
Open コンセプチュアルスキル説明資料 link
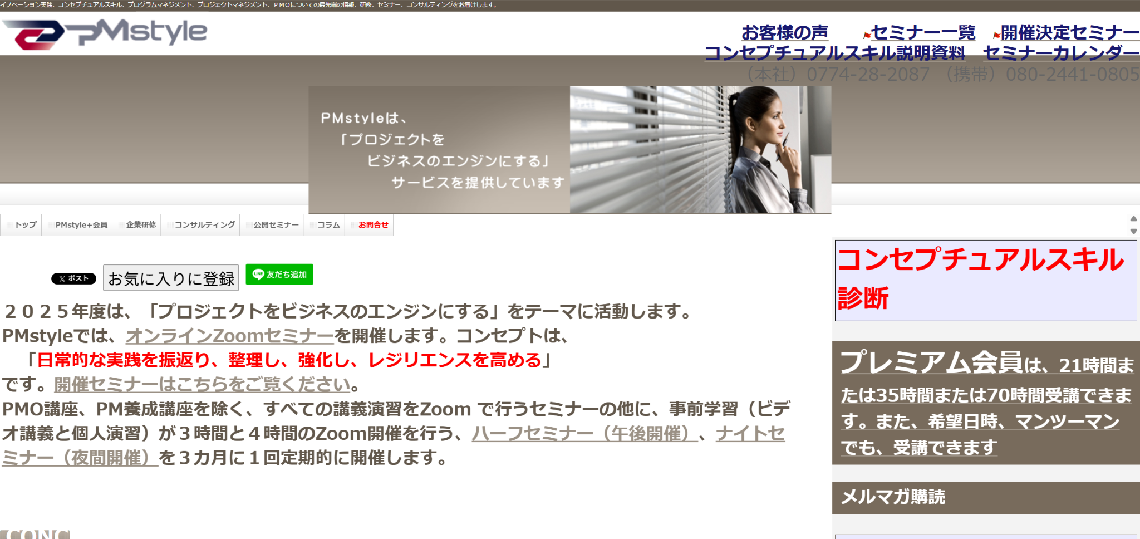[835, 52]
